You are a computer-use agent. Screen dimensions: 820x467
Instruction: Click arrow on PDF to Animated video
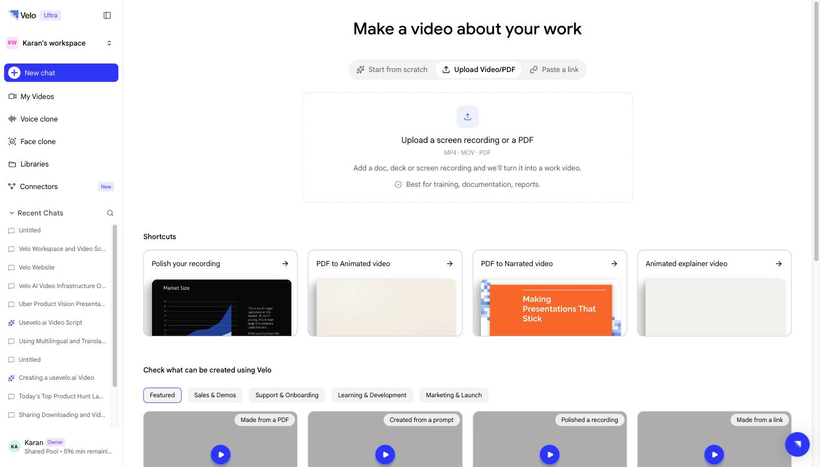point(449,263)
